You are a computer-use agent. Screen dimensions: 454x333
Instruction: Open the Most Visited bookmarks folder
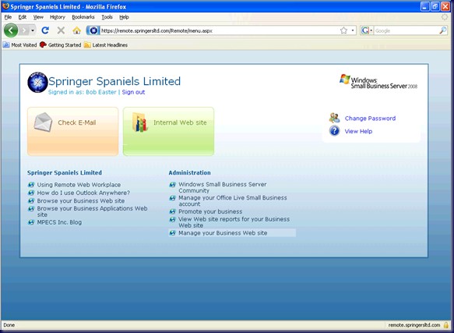tap(19, 45)
